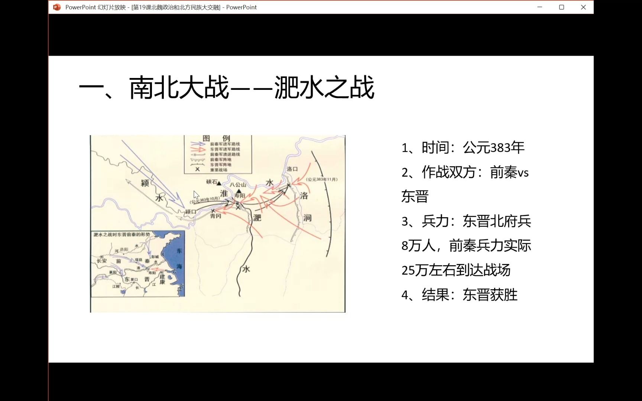Viewport: 642px width, 401px height.
Task: Click the 八公山 label on the map
Action: (238, 185)
